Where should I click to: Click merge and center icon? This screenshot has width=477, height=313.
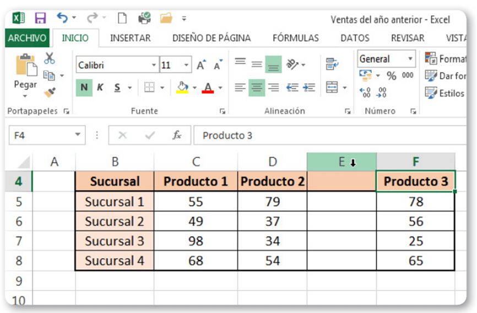(332, 88)
